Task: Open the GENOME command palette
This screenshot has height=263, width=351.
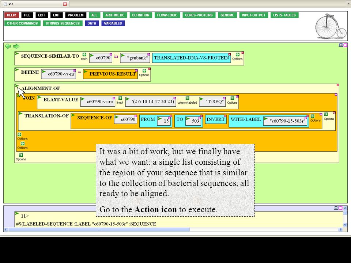Action: 227,15
